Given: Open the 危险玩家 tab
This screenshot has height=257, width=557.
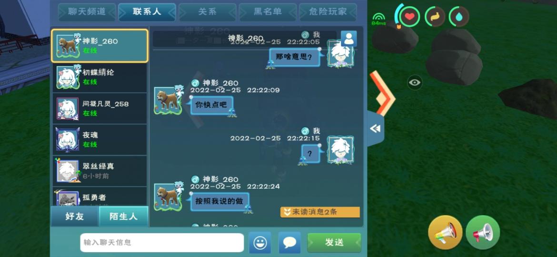Looking at the screenshot, I should coord(328,12).
